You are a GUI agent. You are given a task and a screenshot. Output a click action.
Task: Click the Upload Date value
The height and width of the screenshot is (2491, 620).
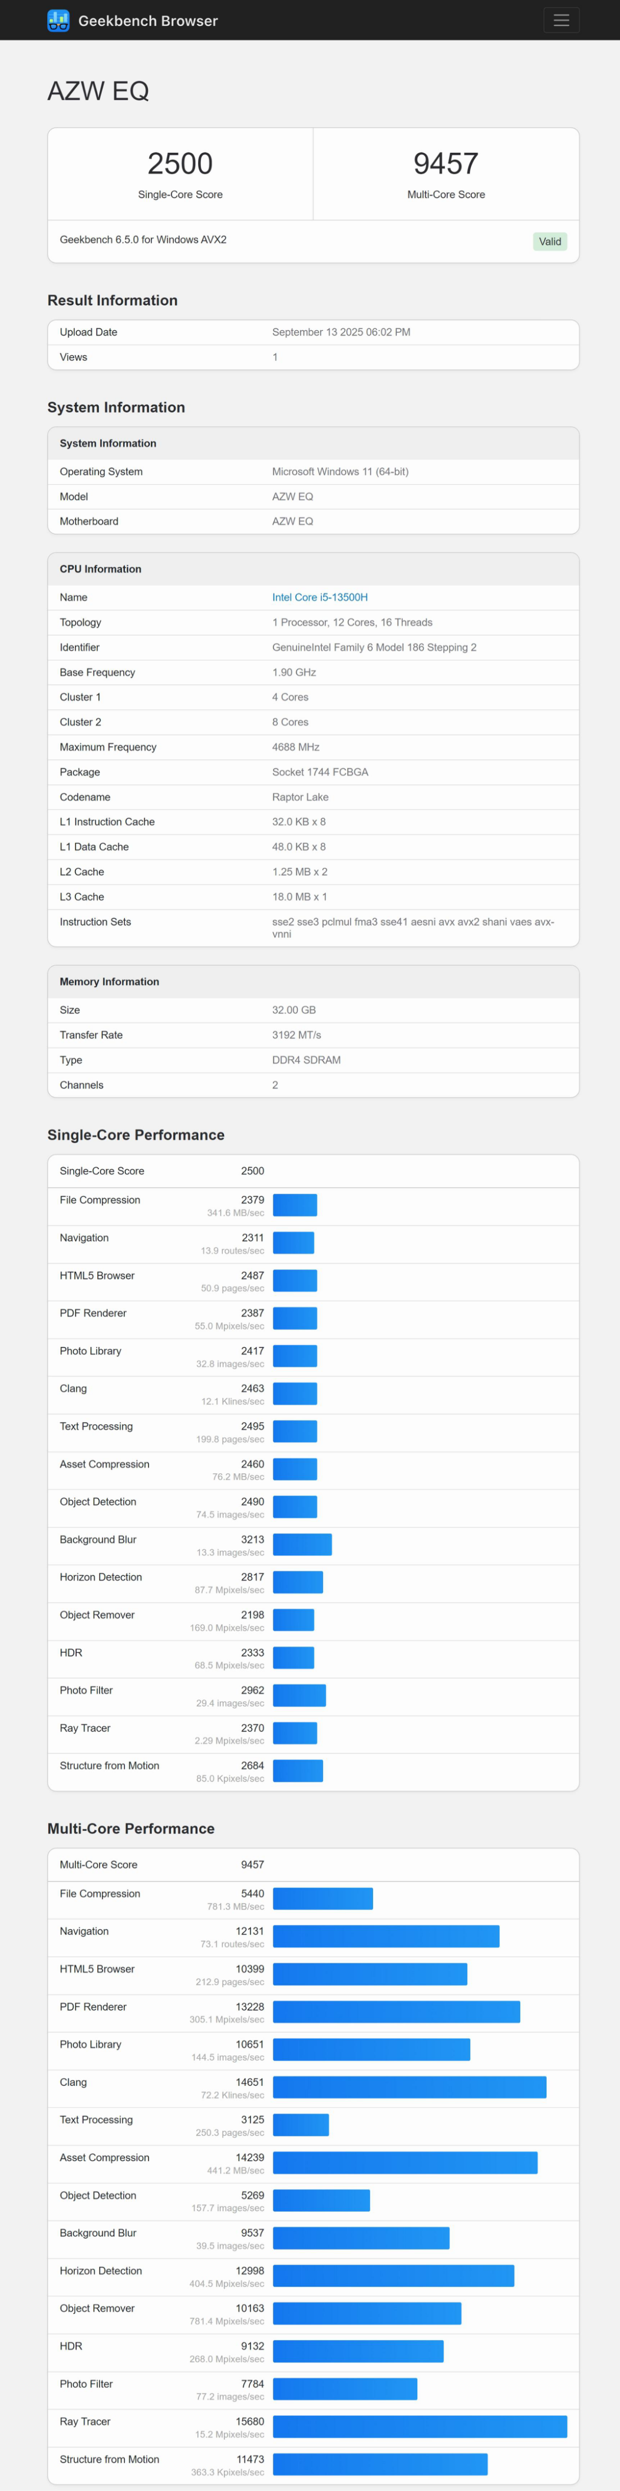pos(341,333)
